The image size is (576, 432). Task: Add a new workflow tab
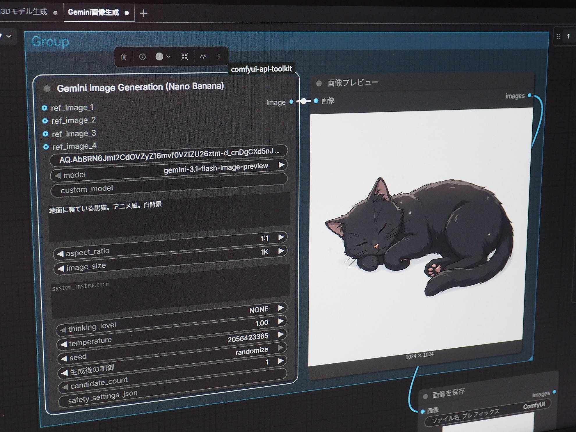click(x=144, y=13)
